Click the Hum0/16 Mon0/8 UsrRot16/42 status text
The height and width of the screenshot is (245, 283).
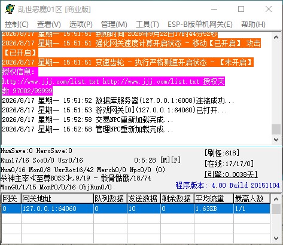coord(83,170)
